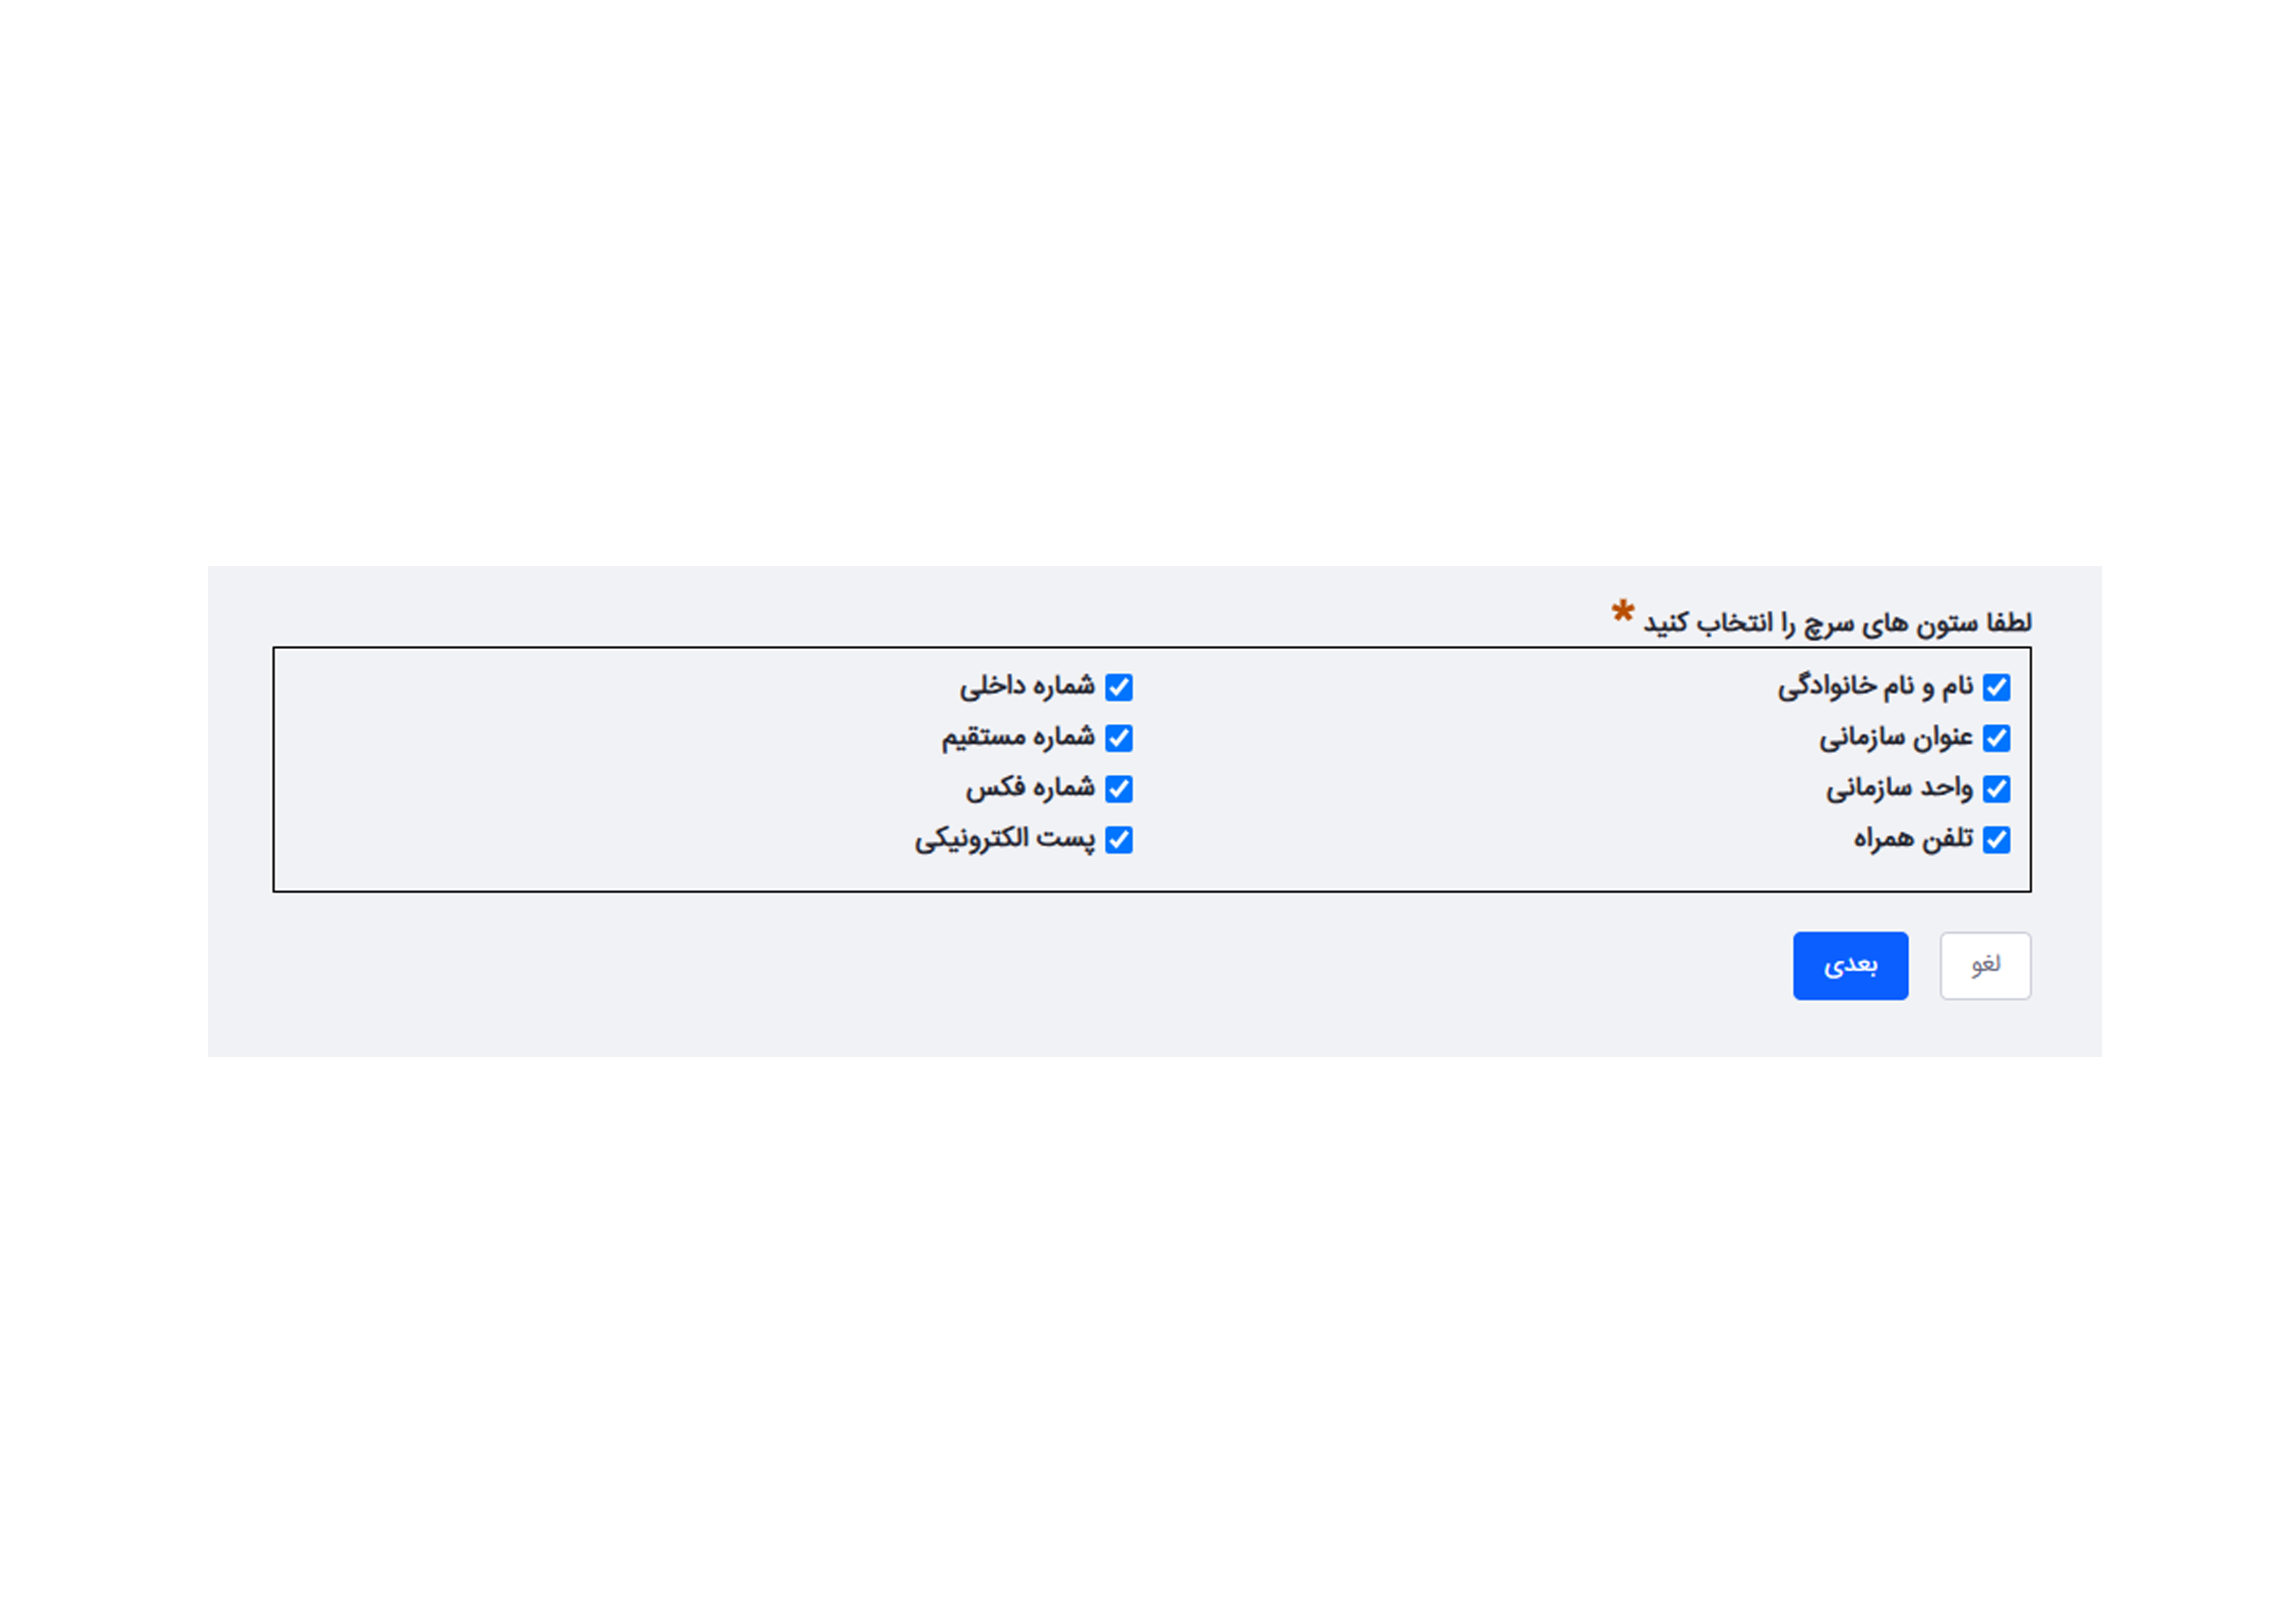Image resolution: width=2296 pixels, height=1623 pixels.
Task: Toggle the 'شماره مستقیم' checkbox
Action: click(1119, 738)
